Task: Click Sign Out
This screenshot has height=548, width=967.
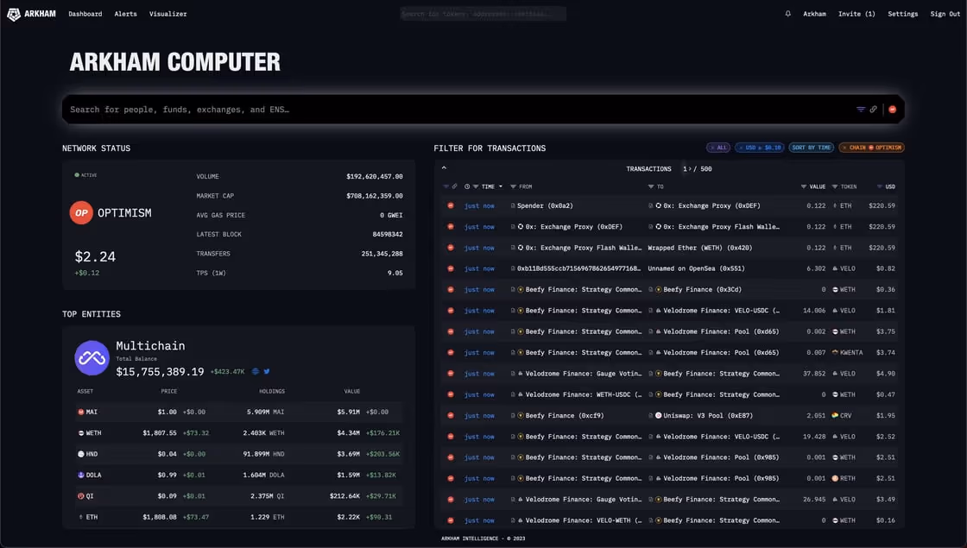Action: pyautogui.click(x=945, y=14)
